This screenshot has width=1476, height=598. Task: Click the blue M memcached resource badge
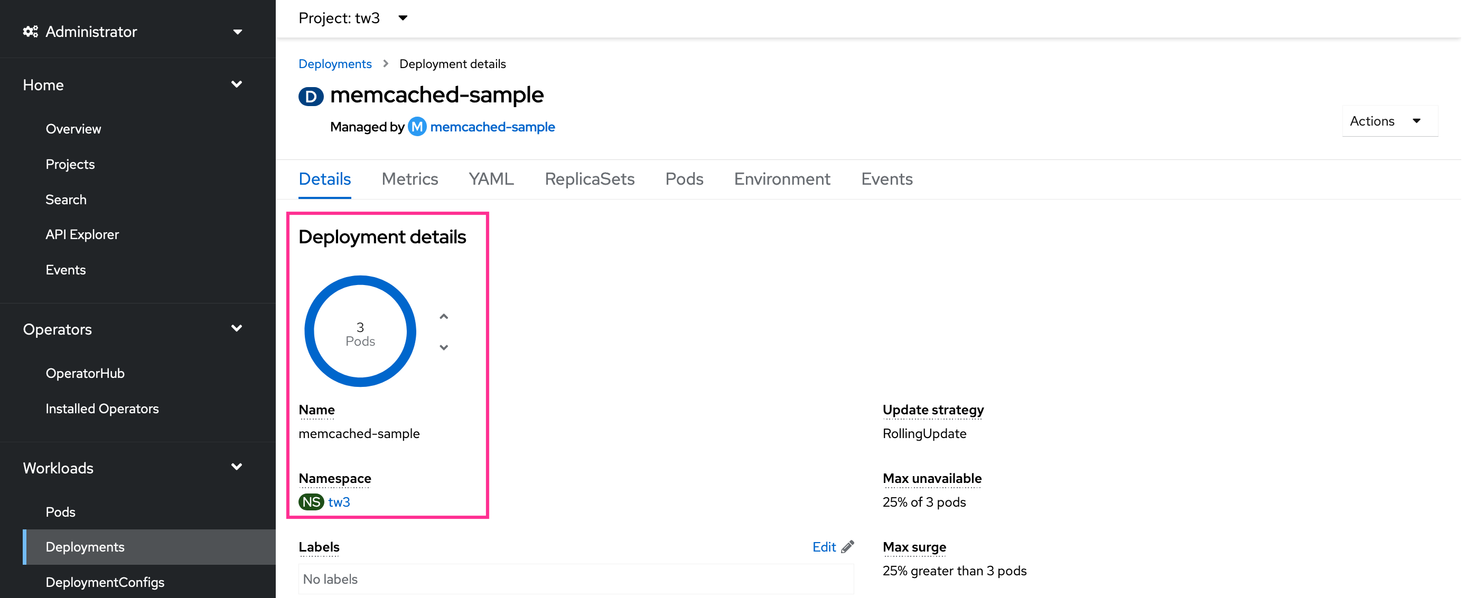point(417,127)
